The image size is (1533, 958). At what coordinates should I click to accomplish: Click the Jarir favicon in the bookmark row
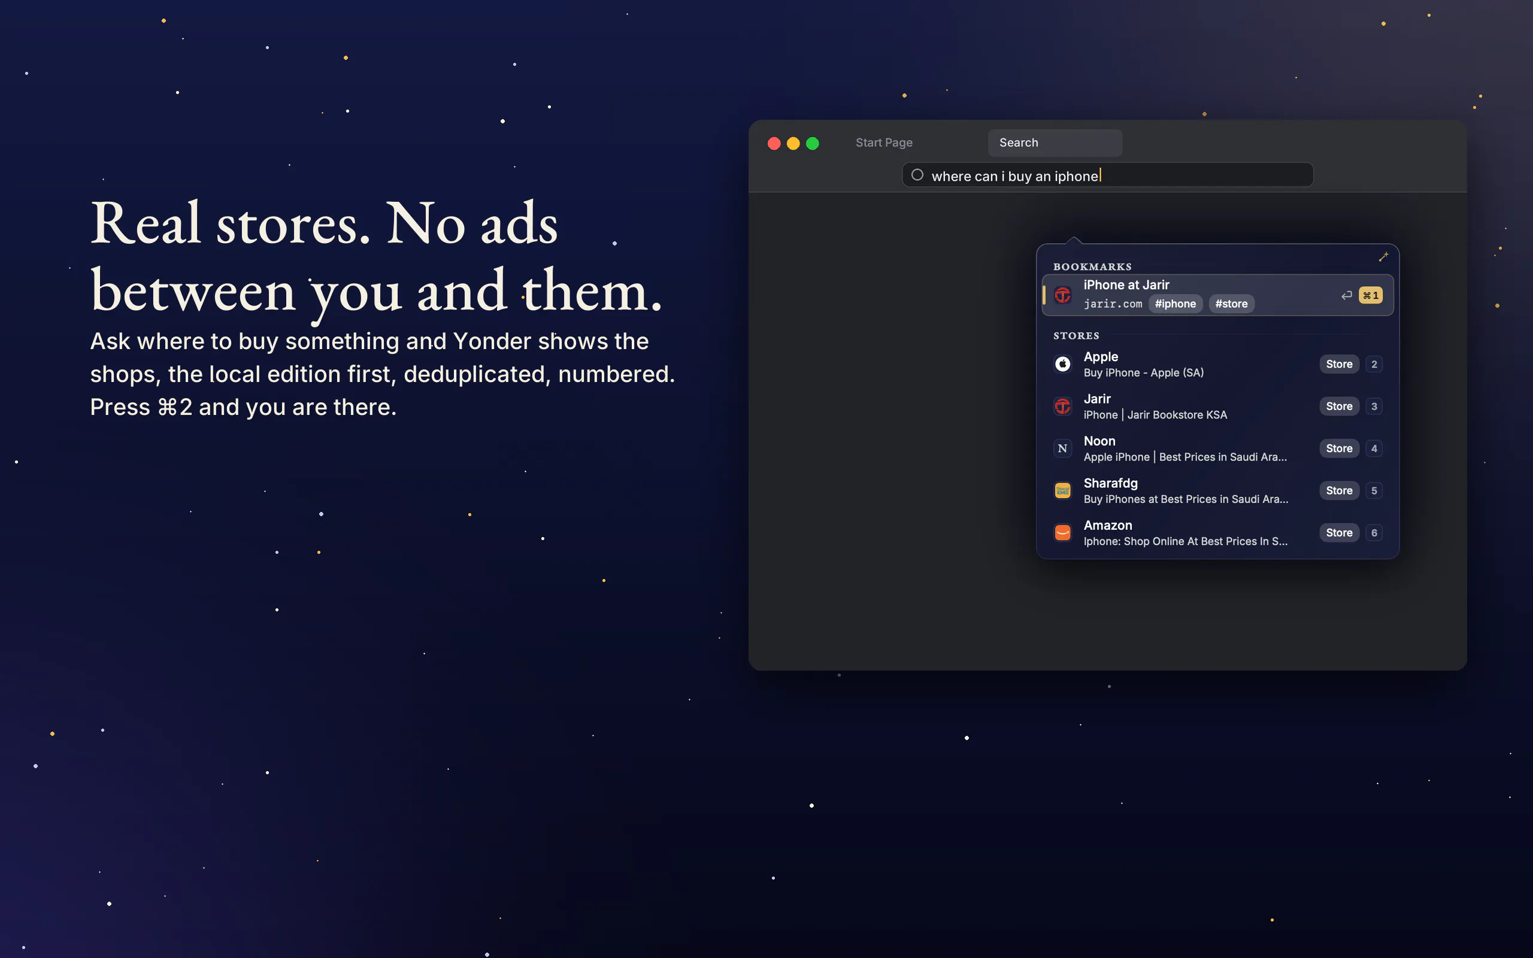tap(1062, 295)
